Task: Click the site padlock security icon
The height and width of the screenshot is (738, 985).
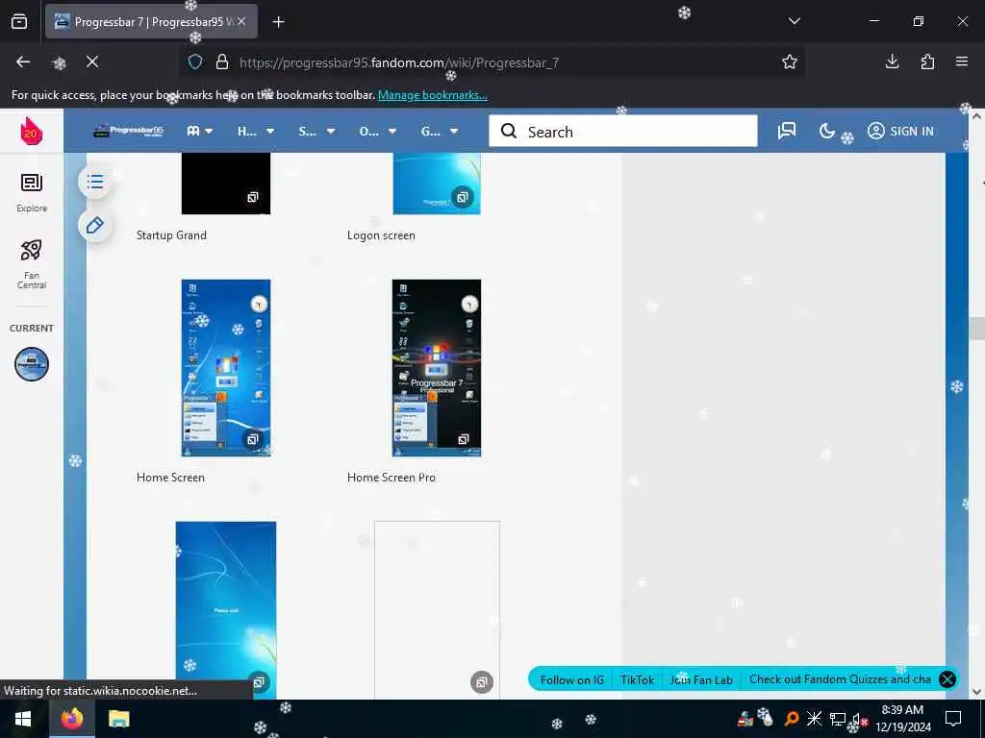Action: (222, 62)
